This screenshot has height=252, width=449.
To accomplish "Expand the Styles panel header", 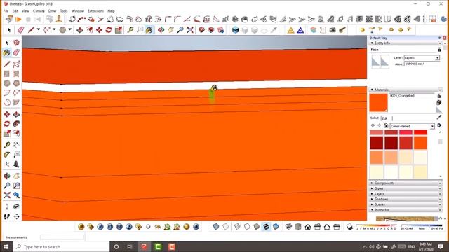I will pos(406,188).
